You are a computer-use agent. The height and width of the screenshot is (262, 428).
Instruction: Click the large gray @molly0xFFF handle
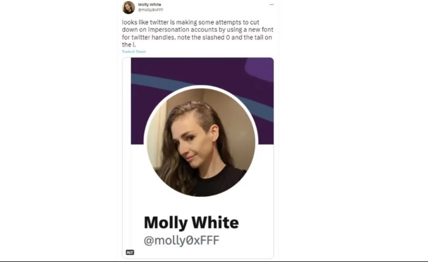coord(182,241)
